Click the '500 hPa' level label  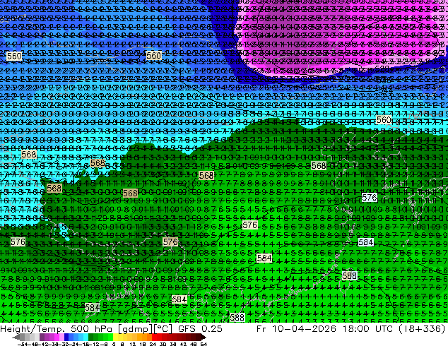92,328
